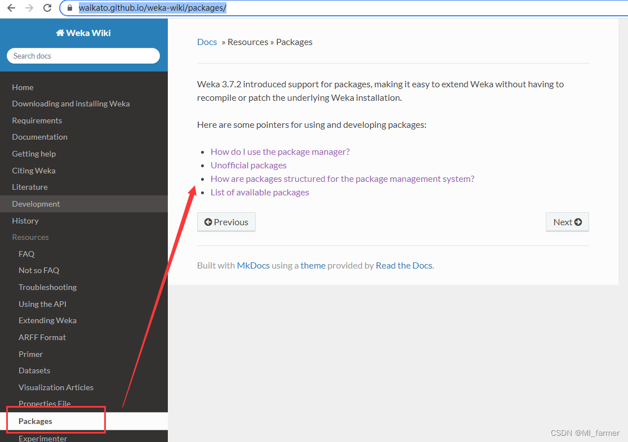Open Visualization Articles page
Screen dimensions: 628x442
(x=56, y=387)
